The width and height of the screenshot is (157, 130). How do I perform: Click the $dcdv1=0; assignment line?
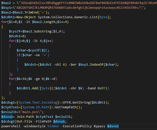18,36
